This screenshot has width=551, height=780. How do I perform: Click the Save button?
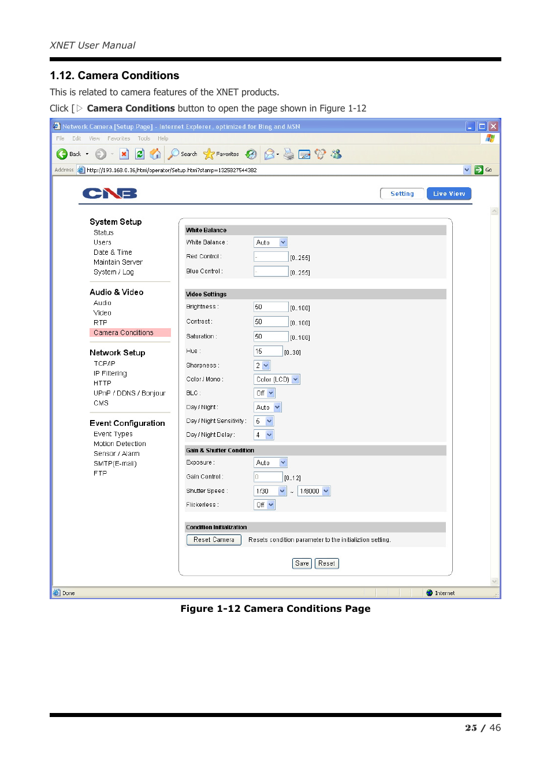[x=302, y=563]
